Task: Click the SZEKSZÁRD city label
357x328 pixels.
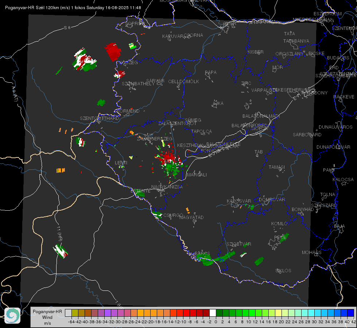Action: [324, 206]
